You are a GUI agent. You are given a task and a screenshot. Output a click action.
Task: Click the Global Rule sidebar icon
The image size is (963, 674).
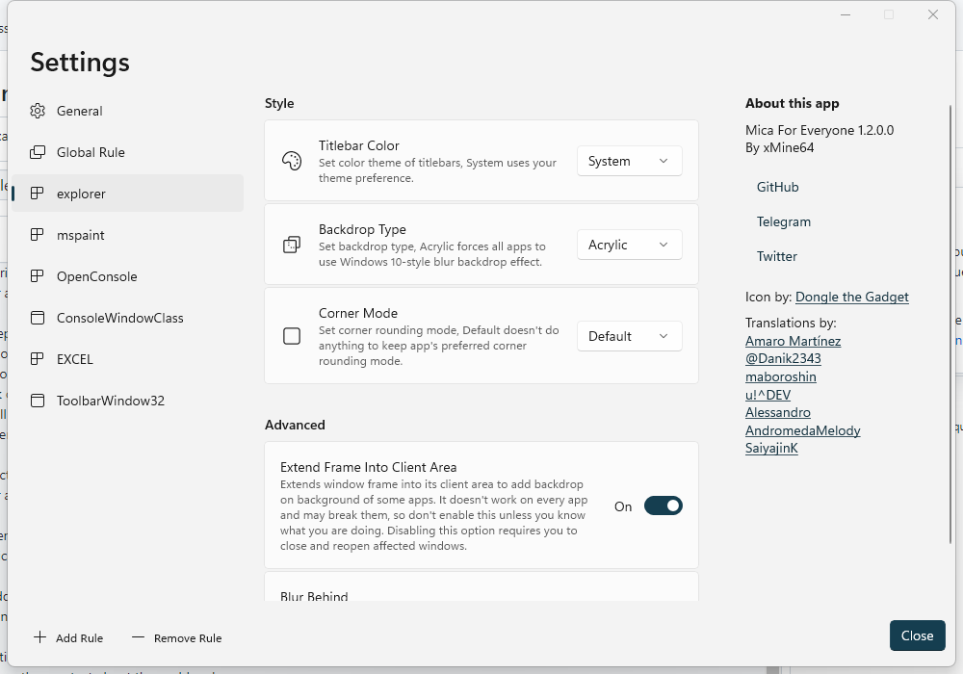pyautogui.click(x=38, y=152)
